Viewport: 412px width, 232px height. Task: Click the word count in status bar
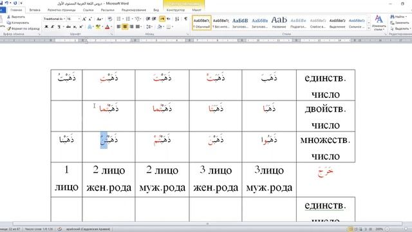(x=39, y=229)
